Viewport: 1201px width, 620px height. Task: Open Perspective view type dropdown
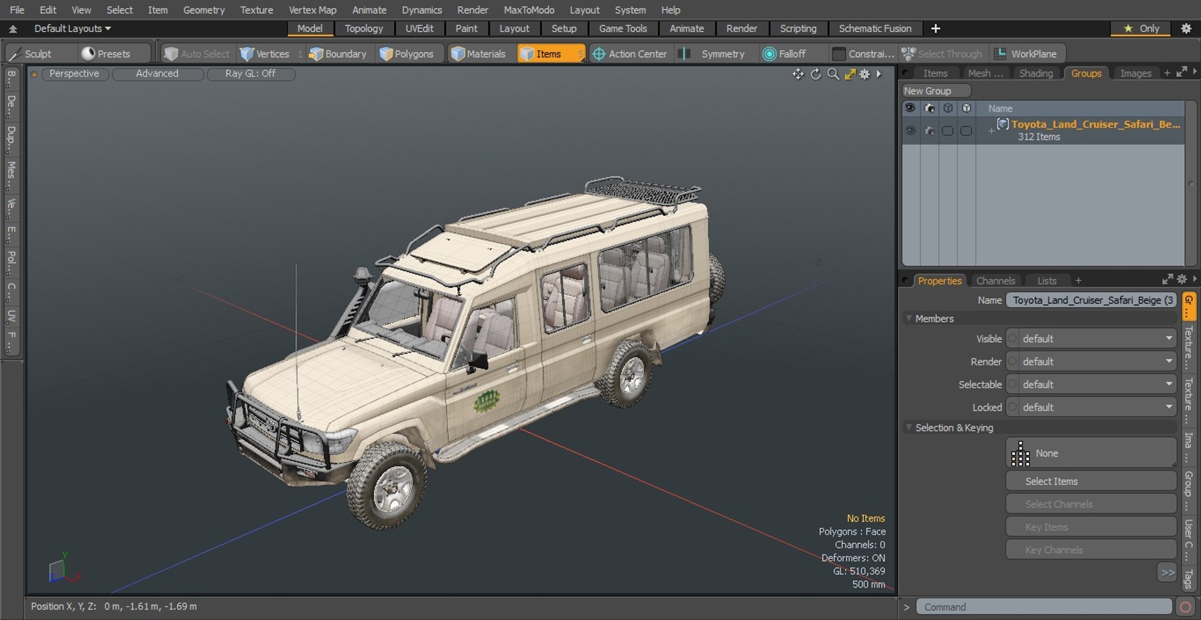point(74,74)
